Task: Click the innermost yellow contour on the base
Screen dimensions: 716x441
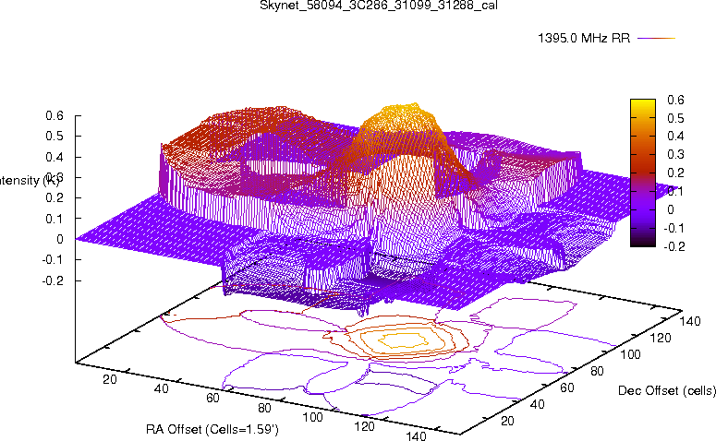Action: [403, 340]
